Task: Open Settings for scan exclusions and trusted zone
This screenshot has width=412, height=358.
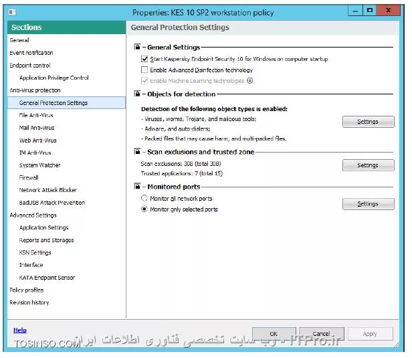Action: (368, 165)
